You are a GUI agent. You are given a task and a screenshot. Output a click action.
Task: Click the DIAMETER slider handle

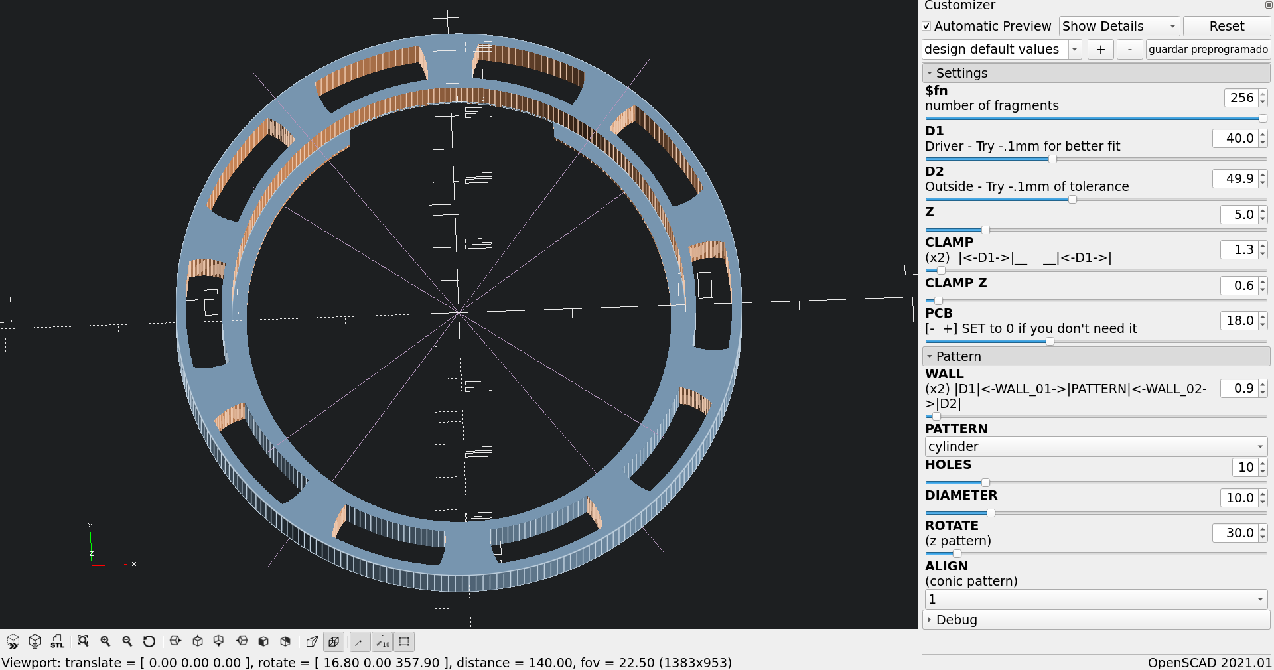(x=991, y=513)
